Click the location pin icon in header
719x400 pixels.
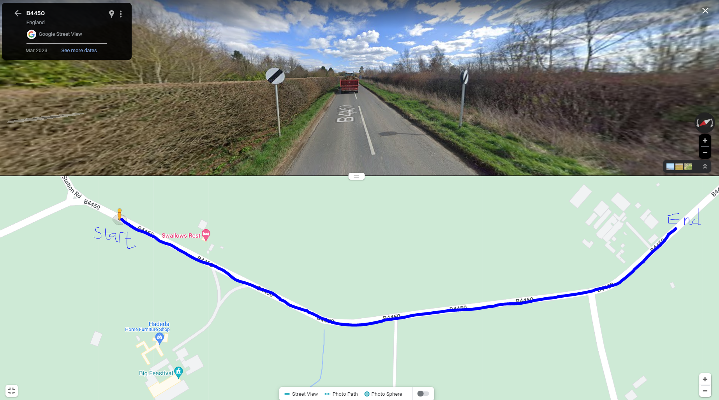pos(111,14)
